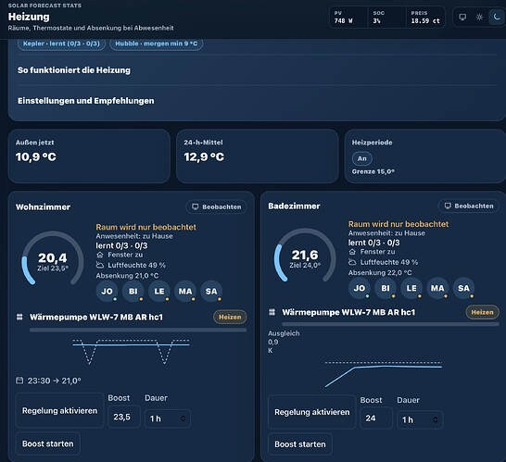Image resolution: width=506 pixels, height=462 pixels.
Task: Click Beobachten button in Badezimmer card
Action: click(x=469, y=206)
